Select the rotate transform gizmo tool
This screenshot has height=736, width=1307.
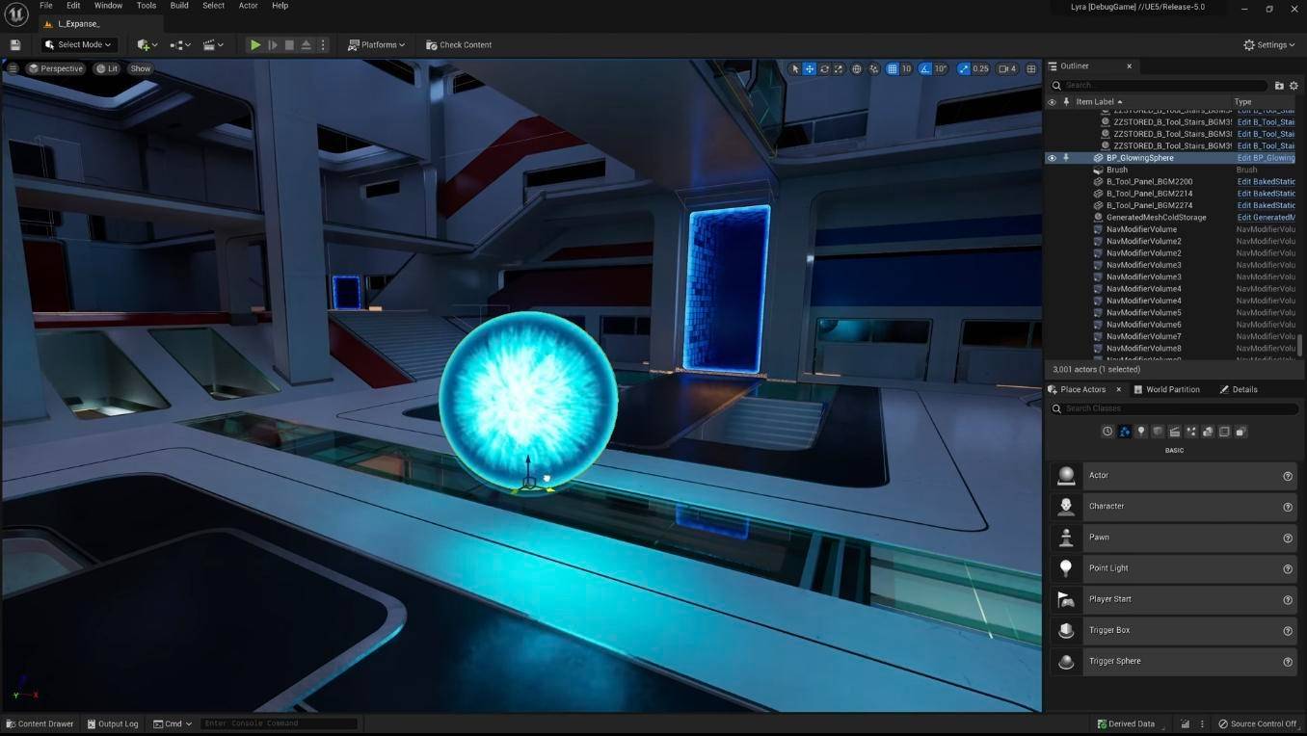click(824, 69)
